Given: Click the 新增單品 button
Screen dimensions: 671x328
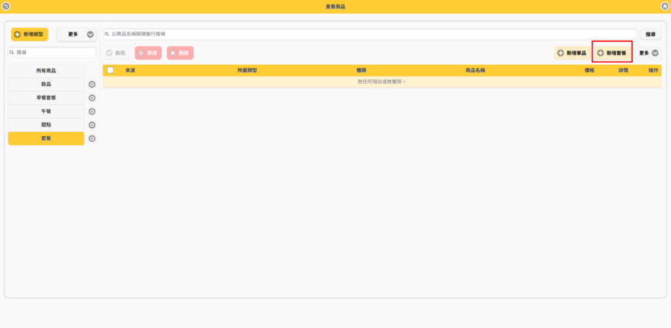Looking at the screenshot, I should tap(571, 53).
